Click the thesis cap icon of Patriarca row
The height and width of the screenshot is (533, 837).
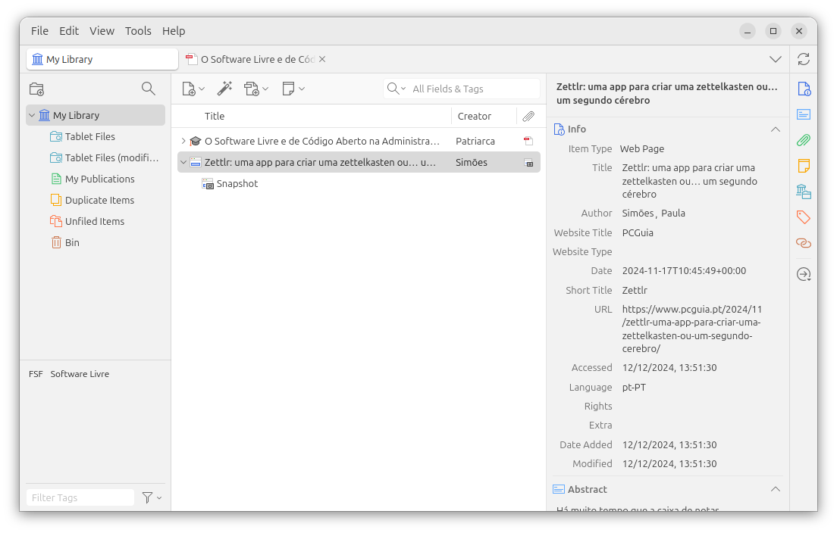[x=196, y=141]
